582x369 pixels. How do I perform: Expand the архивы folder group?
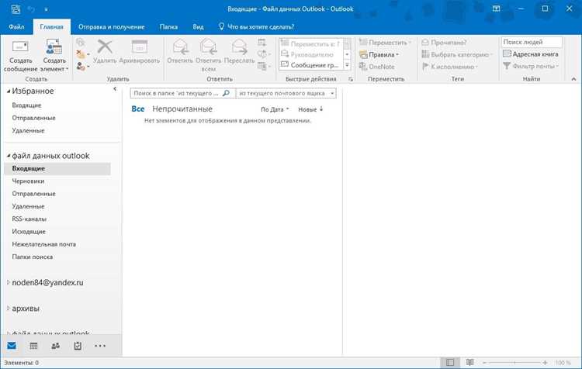coord(9,309)
